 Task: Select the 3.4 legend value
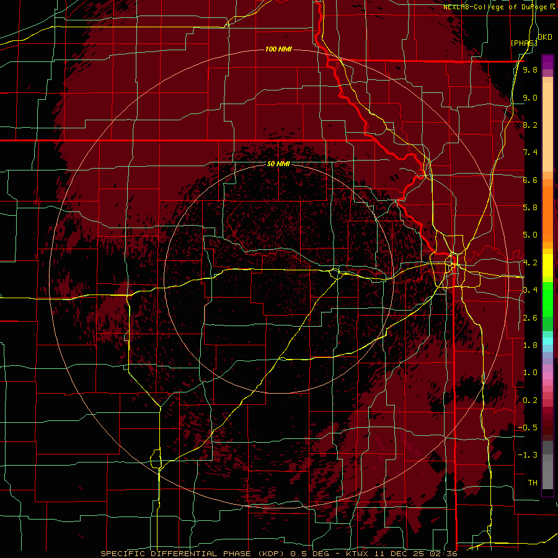coord(530,290)
